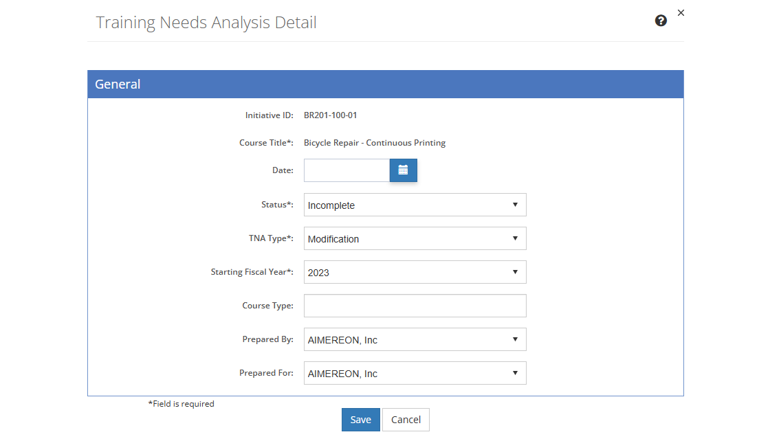This screenshot has height=441, width=770.
Task: Save the training needs analysis
Action: pos(360,420)
